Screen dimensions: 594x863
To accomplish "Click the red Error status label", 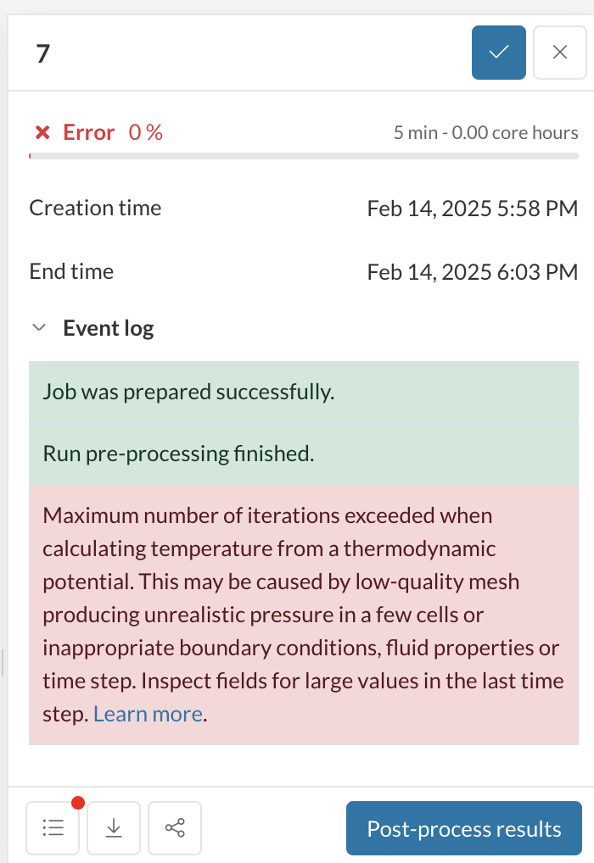I will (x=88, y=132).
